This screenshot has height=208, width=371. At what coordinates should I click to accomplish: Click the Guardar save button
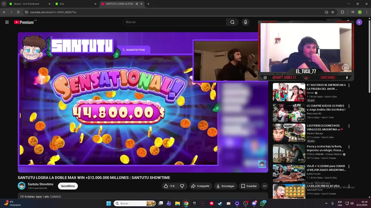click(x=249, y=186)
